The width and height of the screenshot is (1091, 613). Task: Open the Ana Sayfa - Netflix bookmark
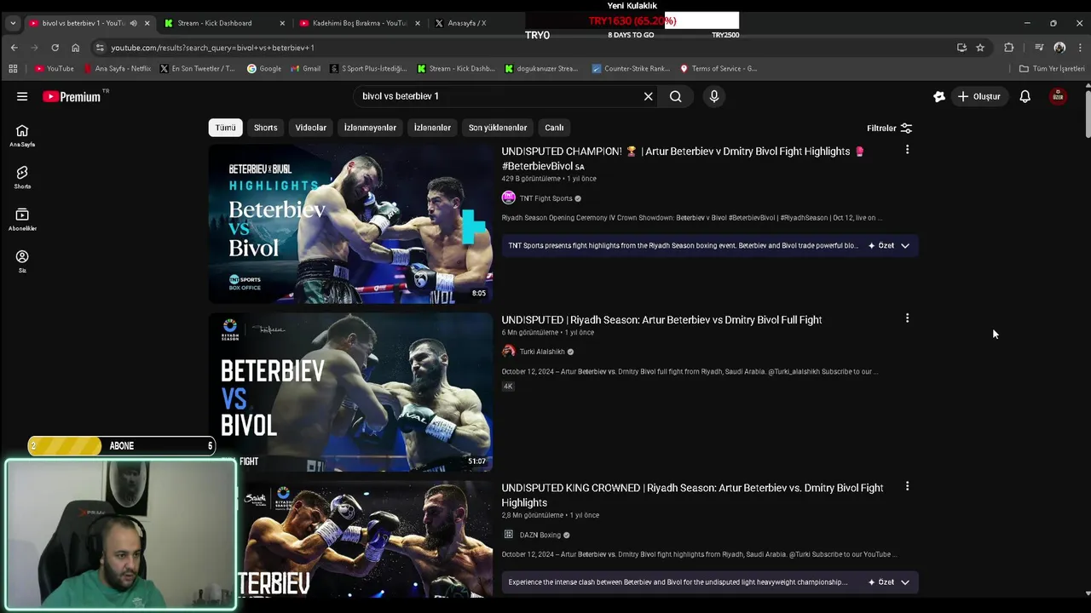[117, 68]
